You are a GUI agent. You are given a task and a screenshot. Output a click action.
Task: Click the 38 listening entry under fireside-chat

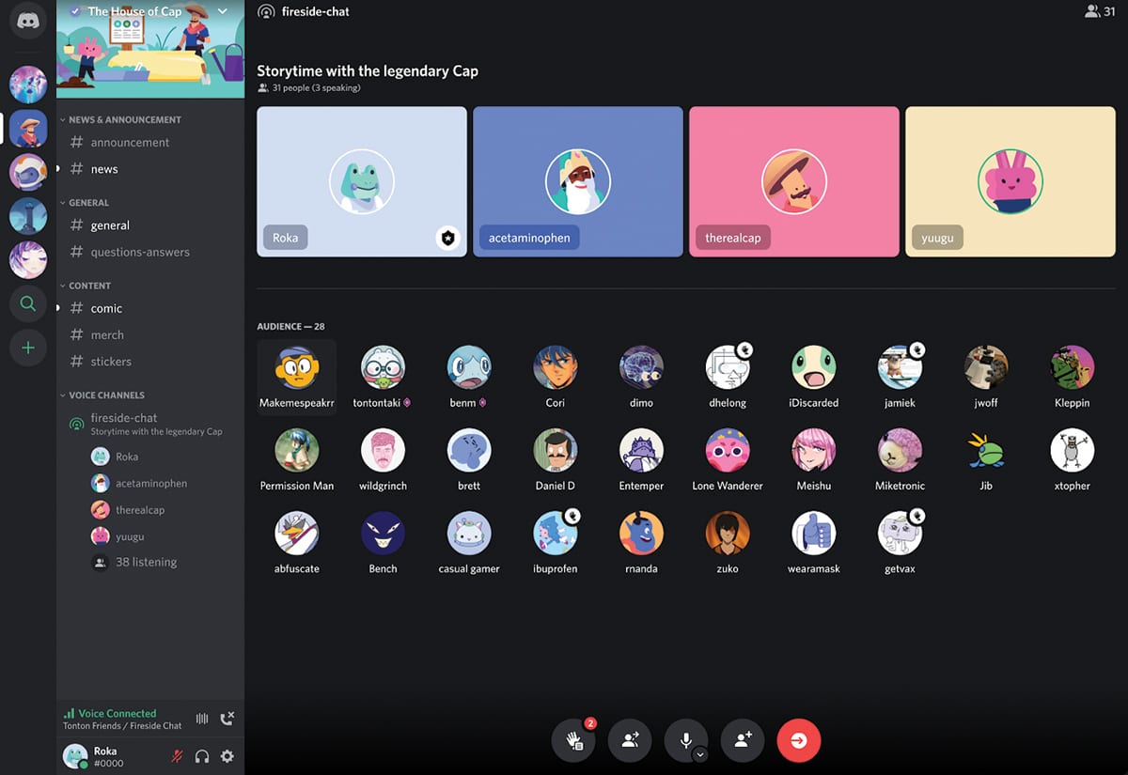point(142,562)
